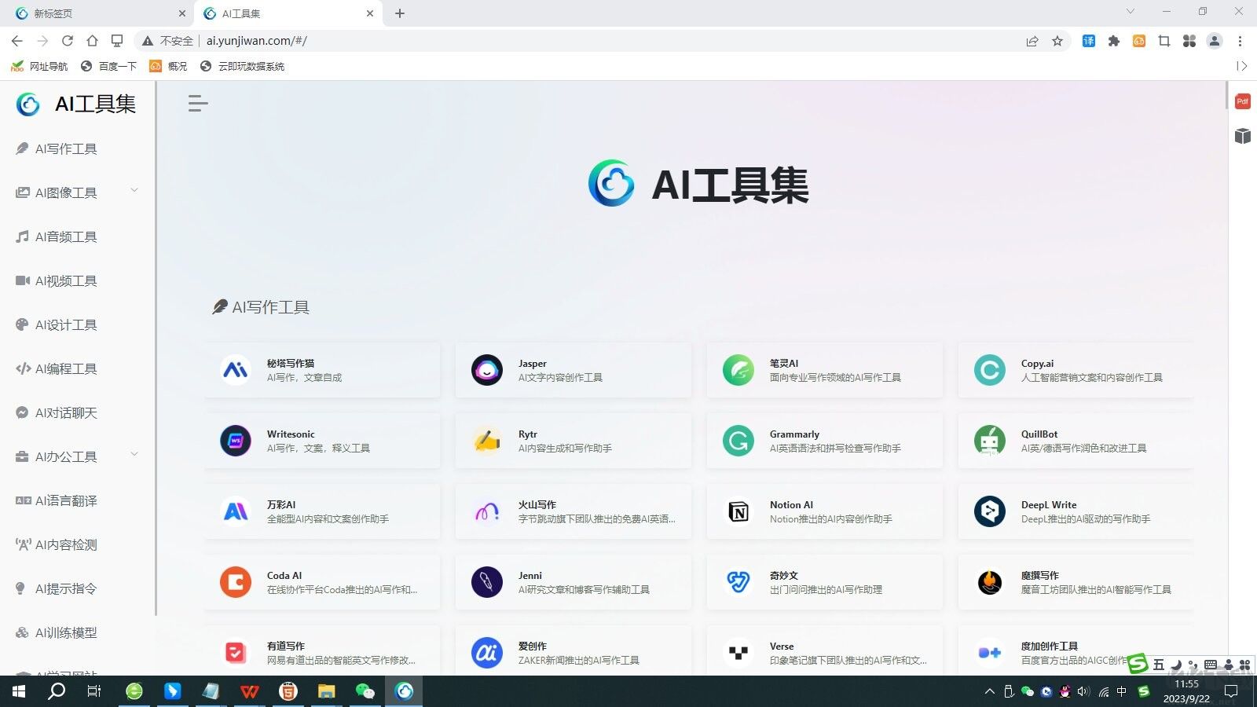Select AI编程工具 in the sidebar
Screen dimensions: 1257x707
[67, 368]
